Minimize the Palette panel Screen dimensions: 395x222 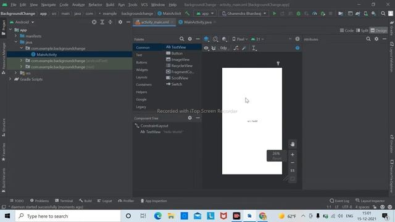197,39
